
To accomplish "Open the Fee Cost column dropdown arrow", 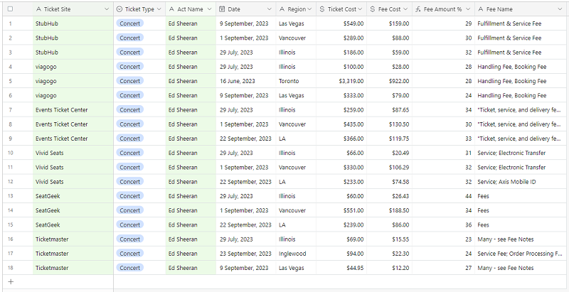I will pos(405,9).
